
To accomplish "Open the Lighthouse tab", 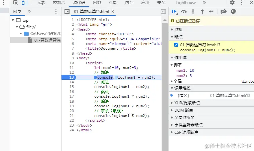I will click(x=186, y=3).
